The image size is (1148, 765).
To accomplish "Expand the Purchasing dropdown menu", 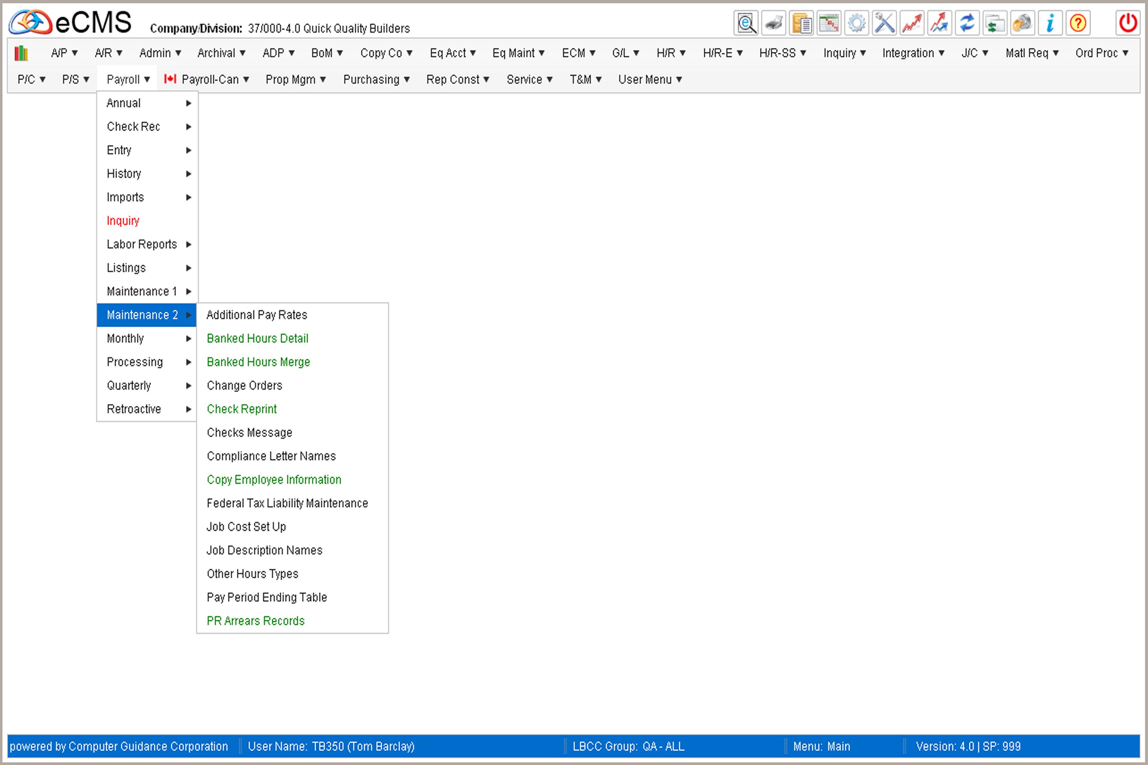I will pyautogui.click(x=376, y=79).
